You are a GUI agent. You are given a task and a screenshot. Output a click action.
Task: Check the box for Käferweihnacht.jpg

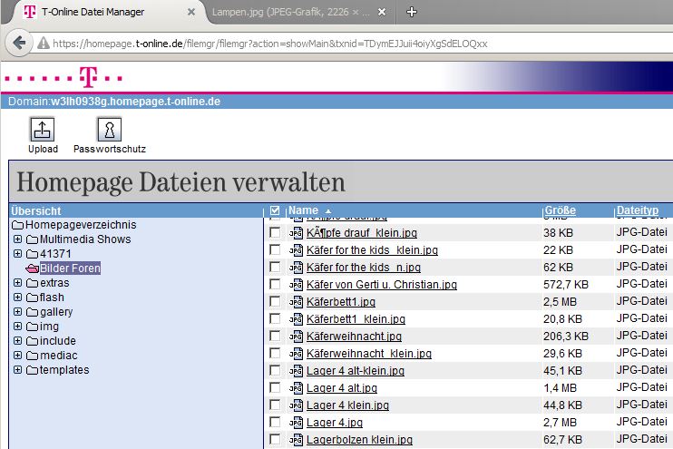275,336
